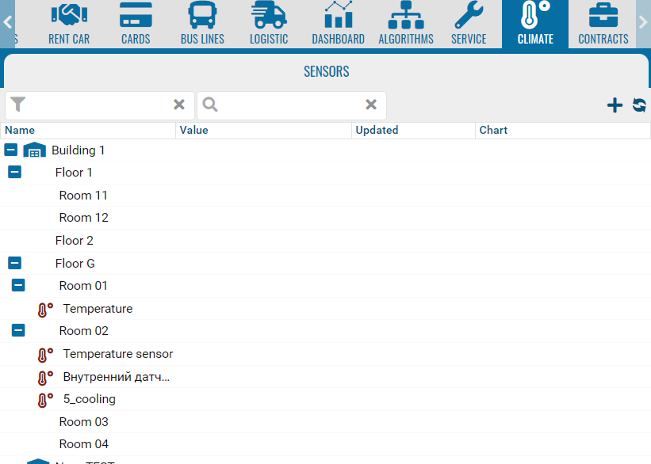Open the Dashboard chart icon
Screen dimensions: 651x464
click(338, 15)
